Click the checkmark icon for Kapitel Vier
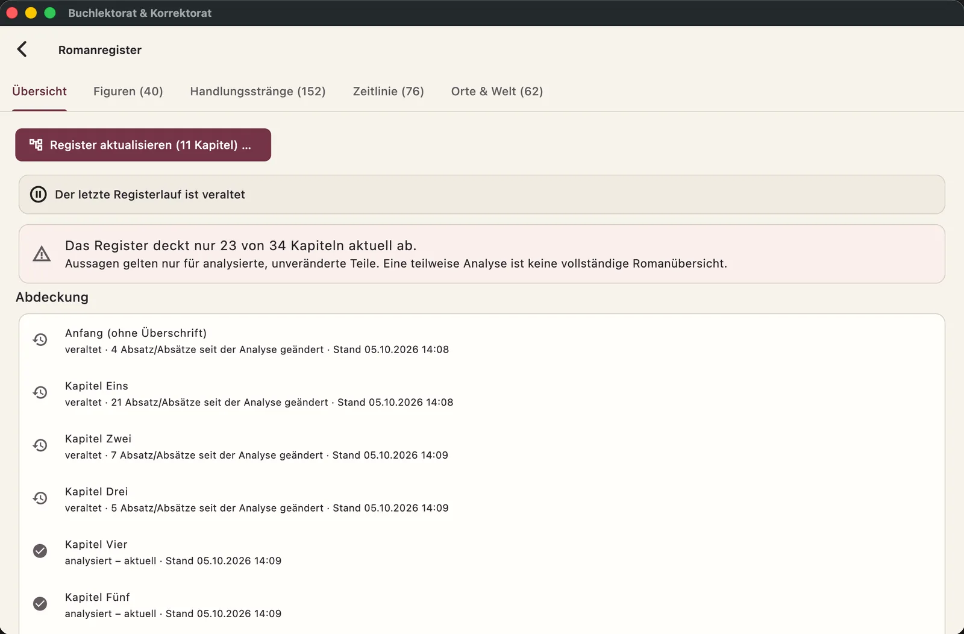The image size is (964, 634). click(x=40, y=551)
